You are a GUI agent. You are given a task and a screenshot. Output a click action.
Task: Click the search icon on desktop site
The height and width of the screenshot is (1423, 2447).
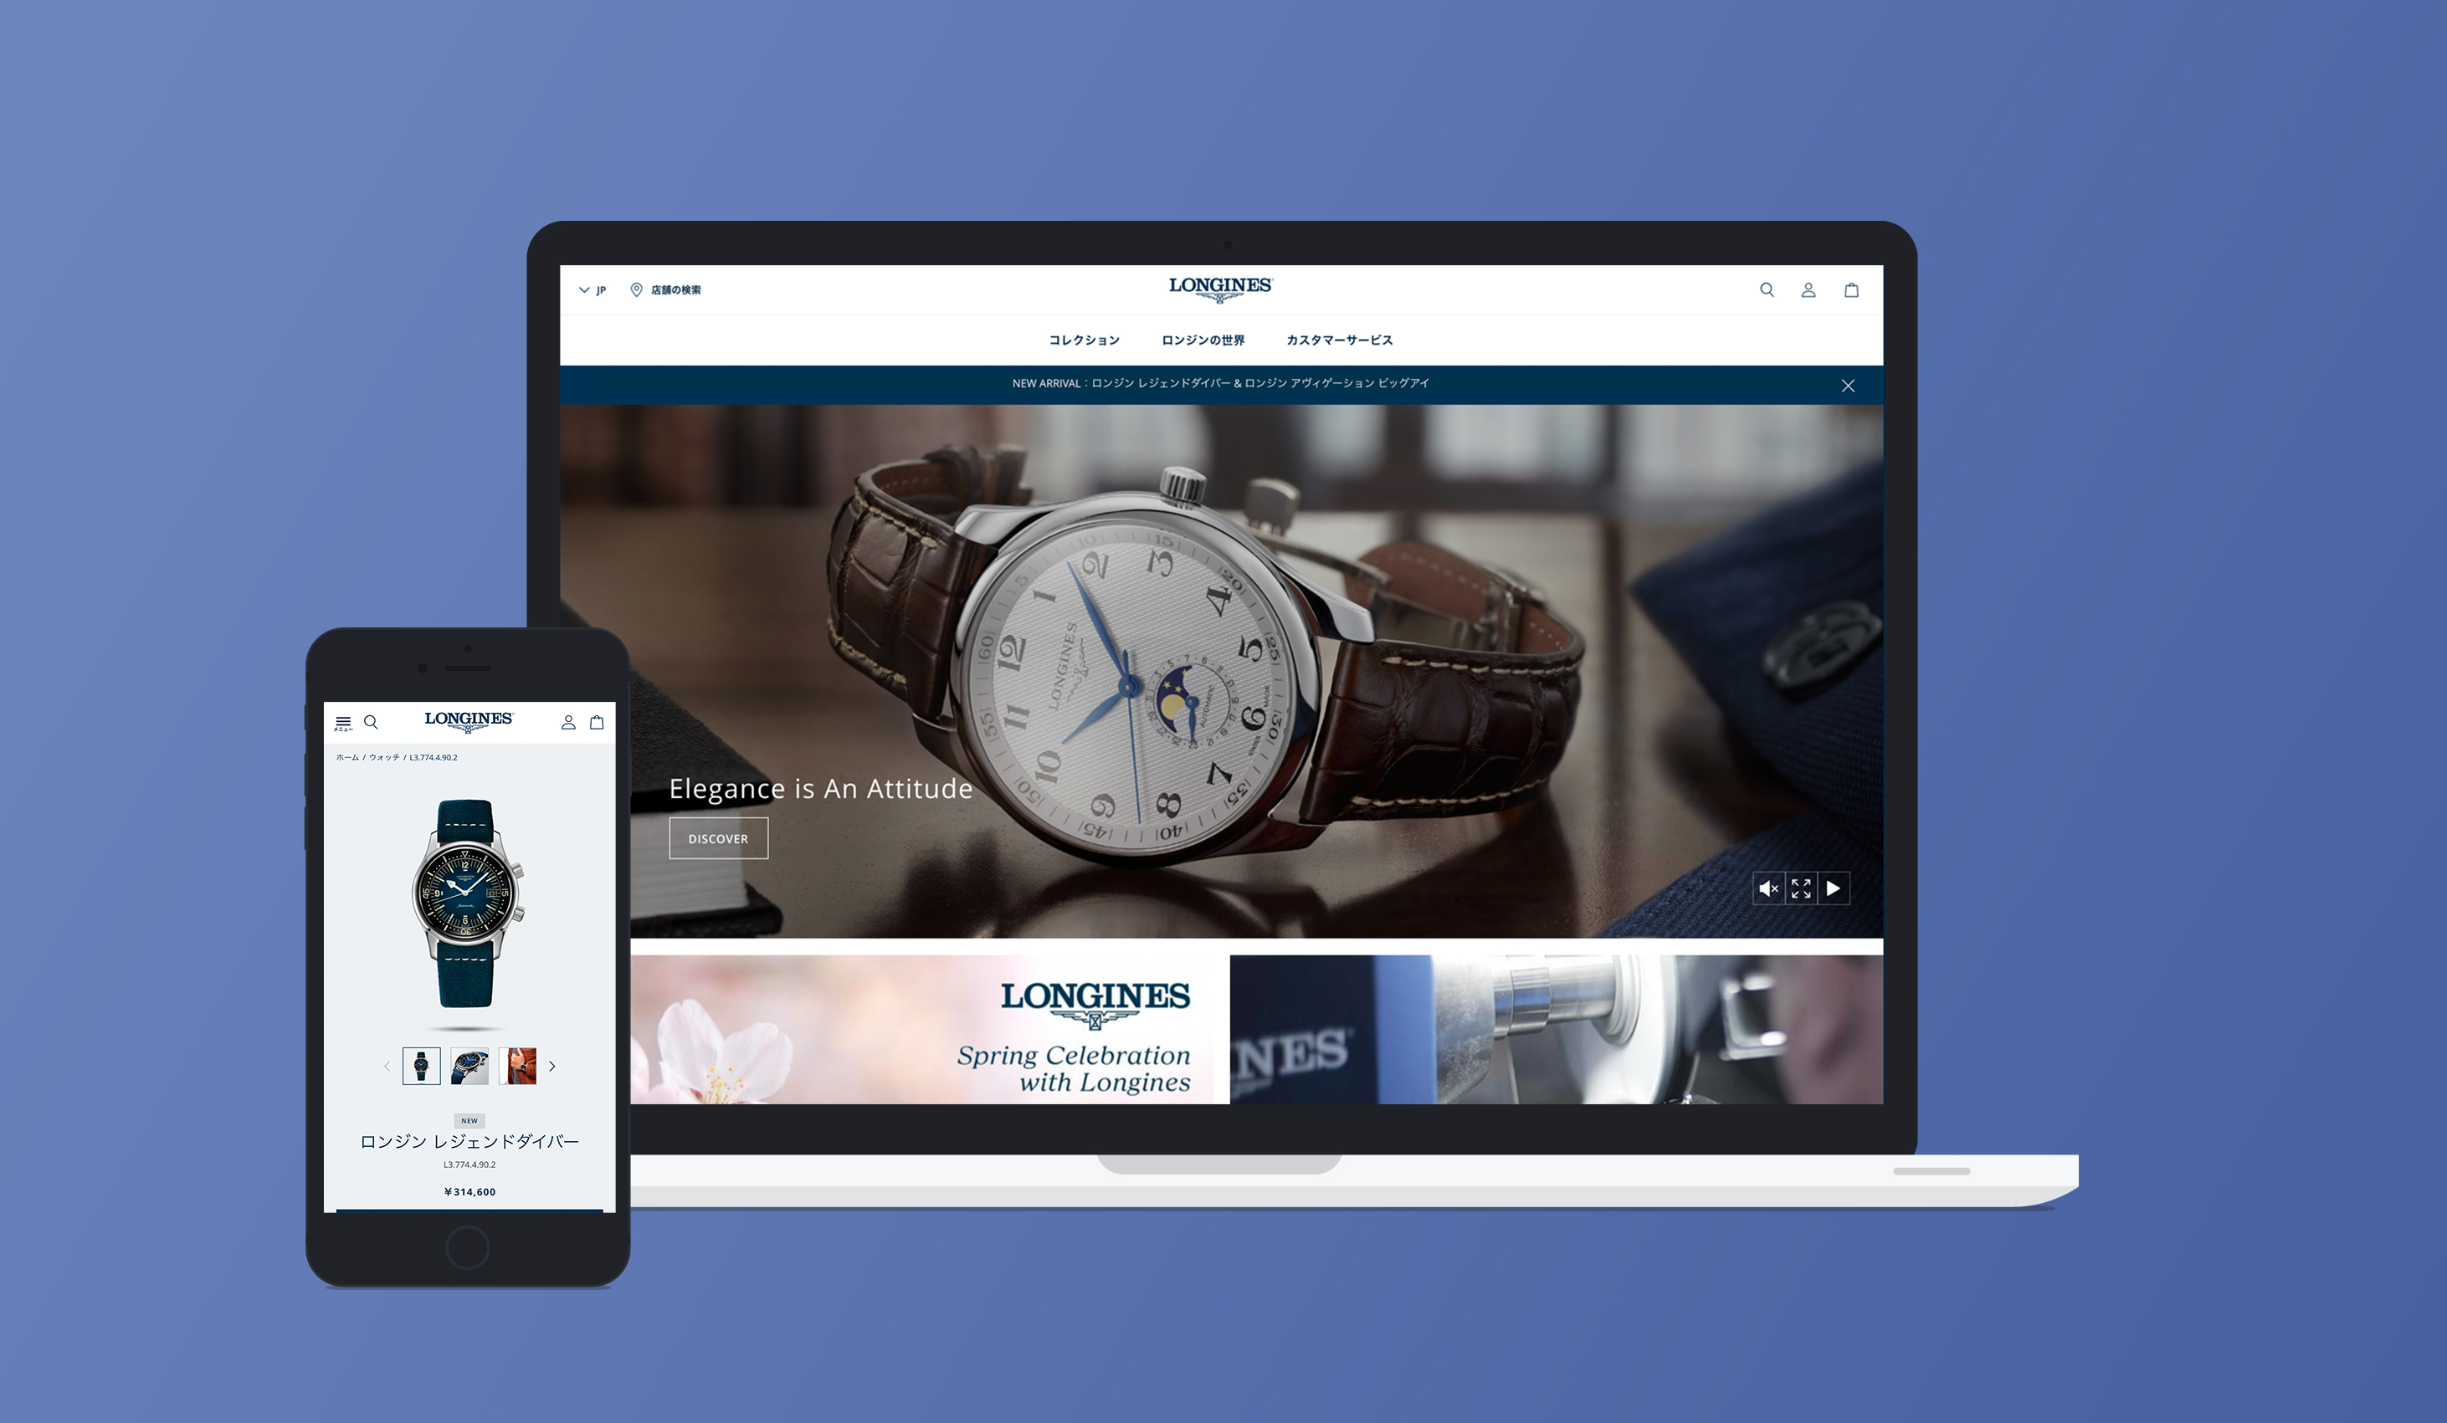click(1767, 289)
